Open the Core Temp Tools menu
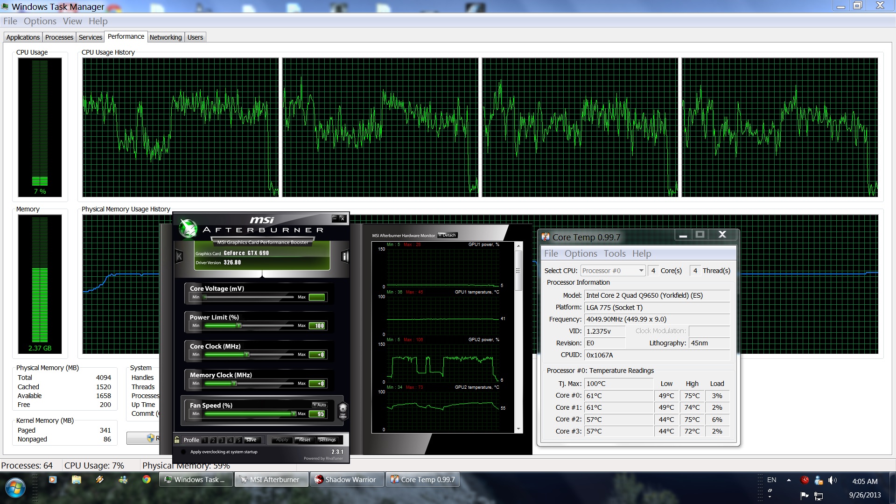Image resolution: width=896 pixels, height=504 pixels. click(x=614, y=253)
